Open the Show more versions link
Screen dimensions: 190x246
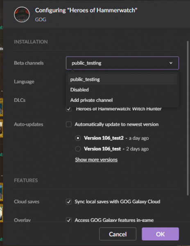click(96, 160)
